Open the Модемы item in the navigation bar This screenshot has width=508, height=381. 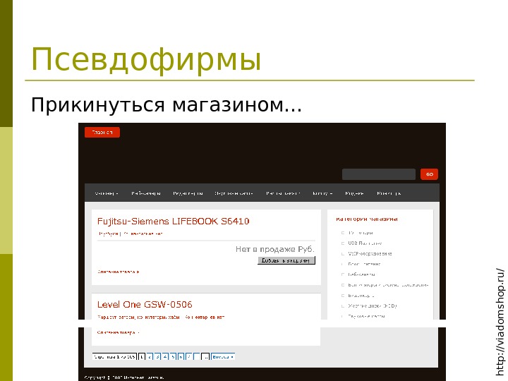tap(354, 193)
